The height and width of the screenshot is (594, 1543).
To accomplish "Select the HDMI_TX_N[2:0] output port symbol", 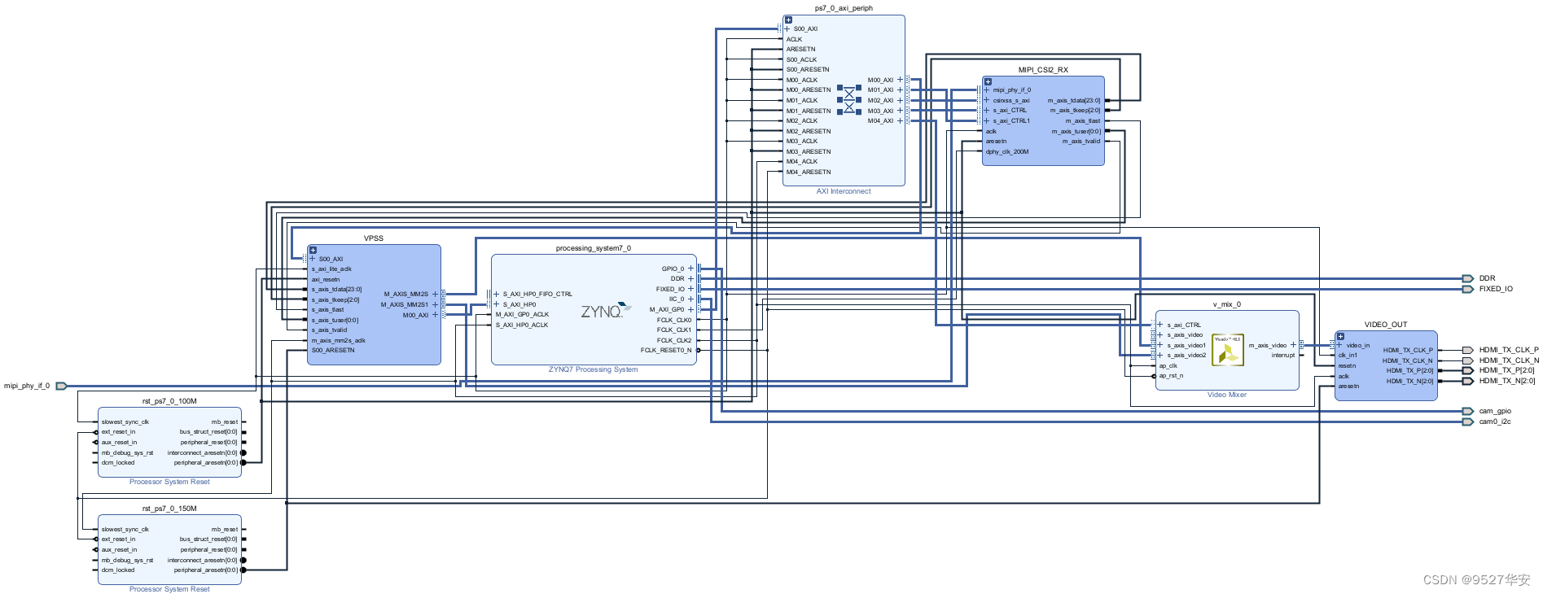I will (x=1468, y=381).
